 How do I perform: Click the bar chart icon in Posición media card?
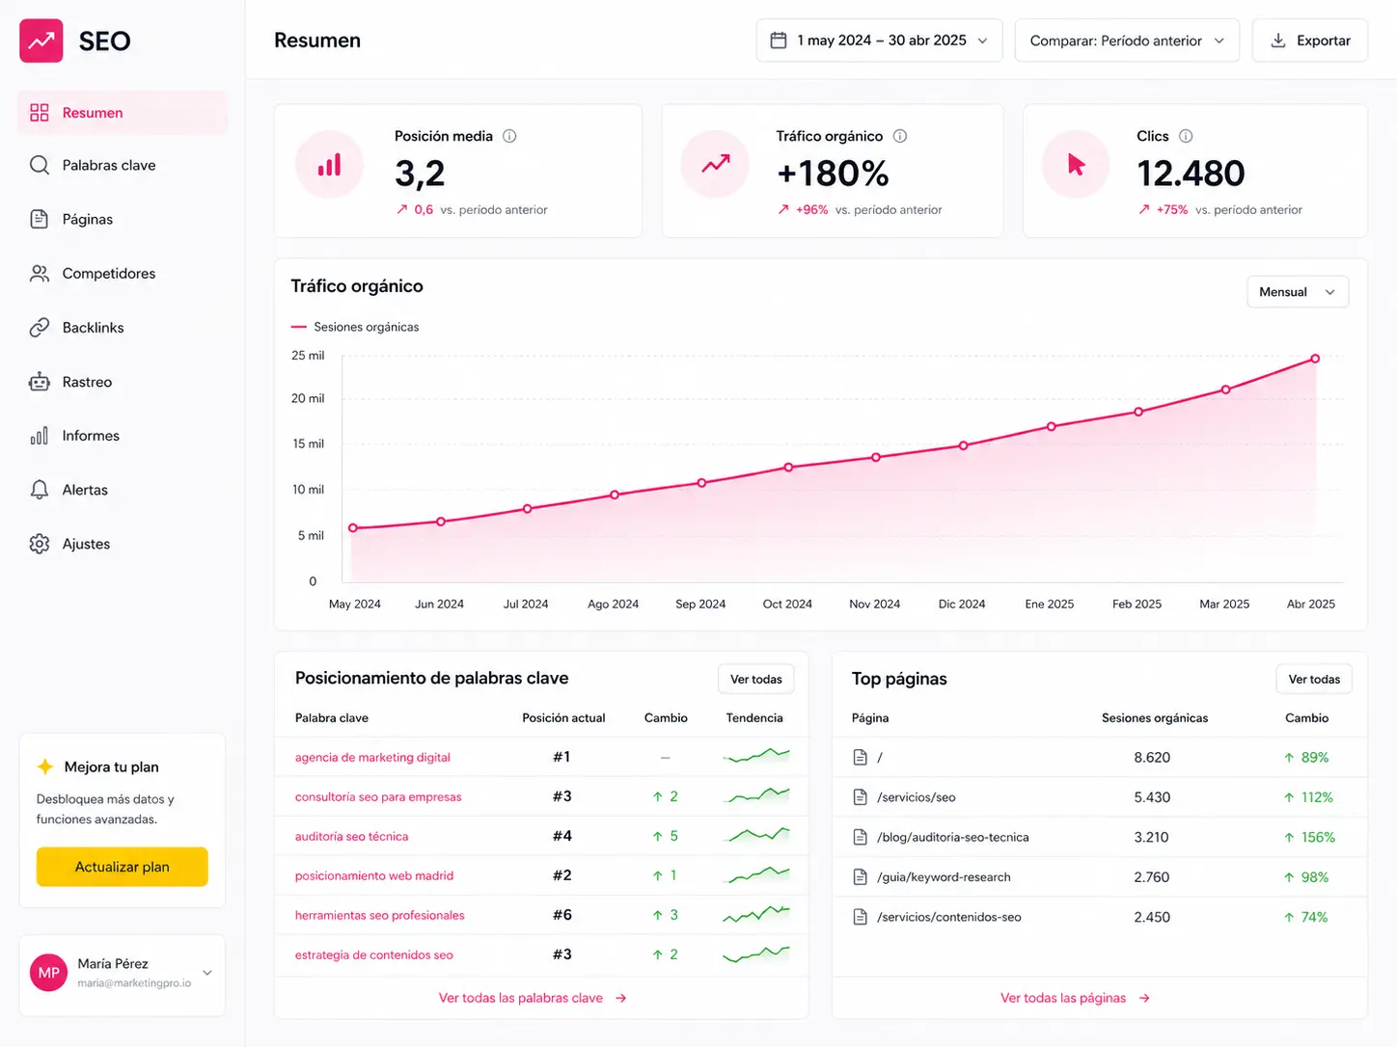point(330,165)
